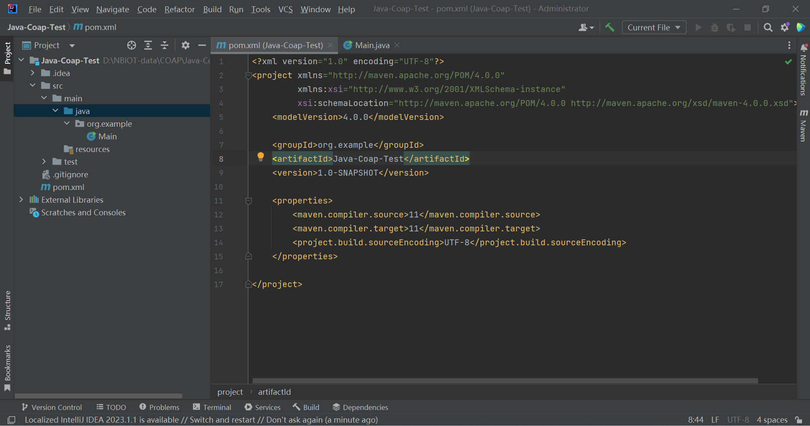This screenshot has height=426, width=810.
Task: Click Expand All icon in Project panel
Action: [148, 45]
